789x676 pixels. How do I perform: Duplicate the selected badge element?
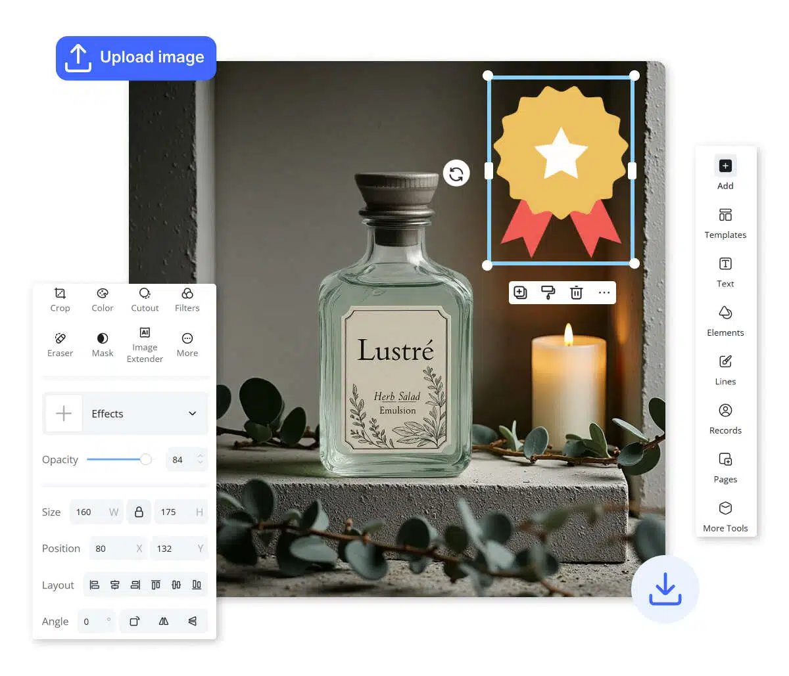point(520,293)
